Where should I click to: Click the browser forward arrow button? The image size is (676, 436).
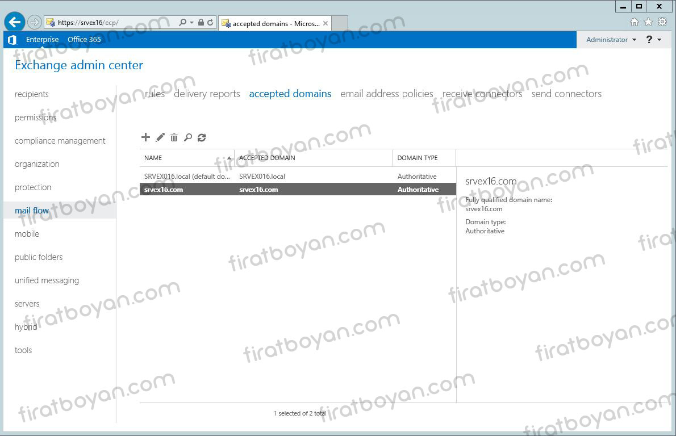(35, 22)
